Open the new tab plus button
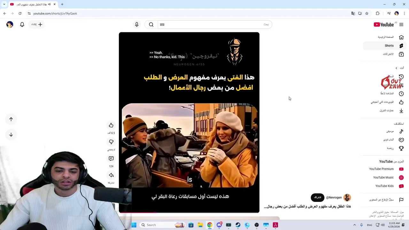 click(x=62, y=4)
